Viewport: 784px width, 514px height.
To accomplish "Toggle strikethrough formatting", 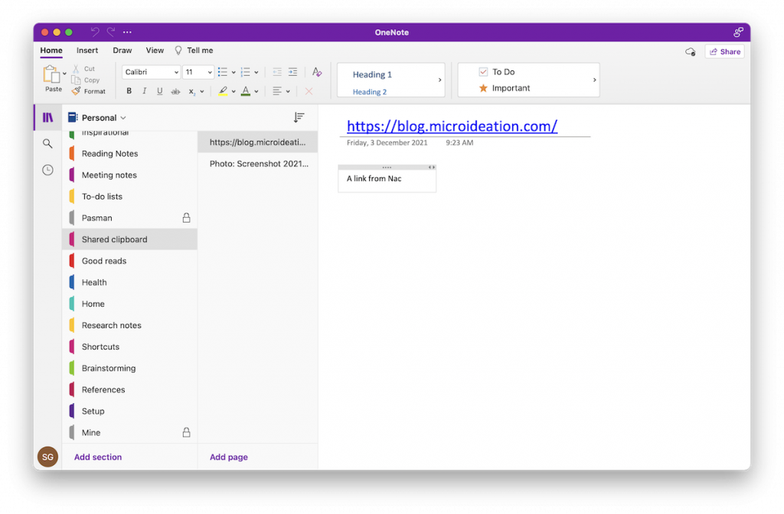I will pos(175,92).
